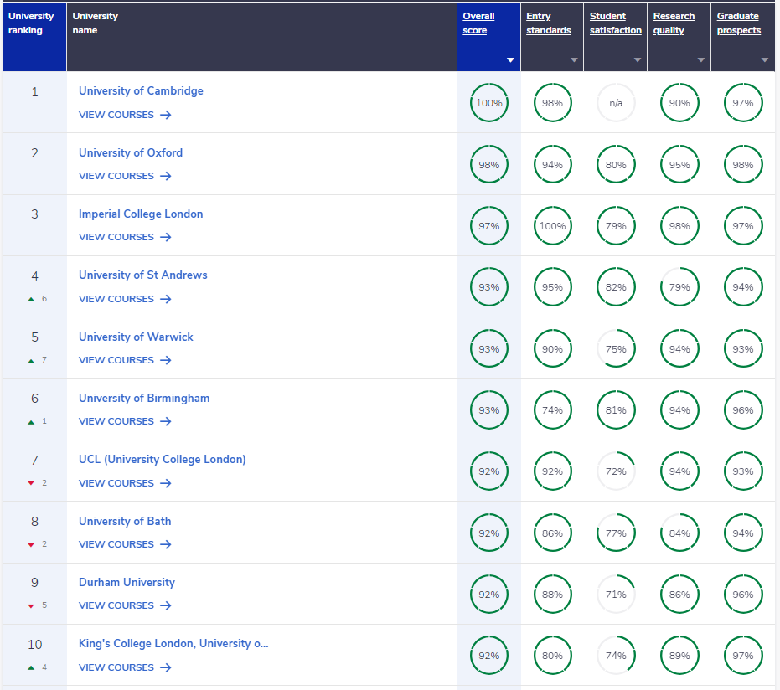Sort using the Overall score dropdown arrow
The width and height of the screenshot is (780, 690).
point(510,60)
